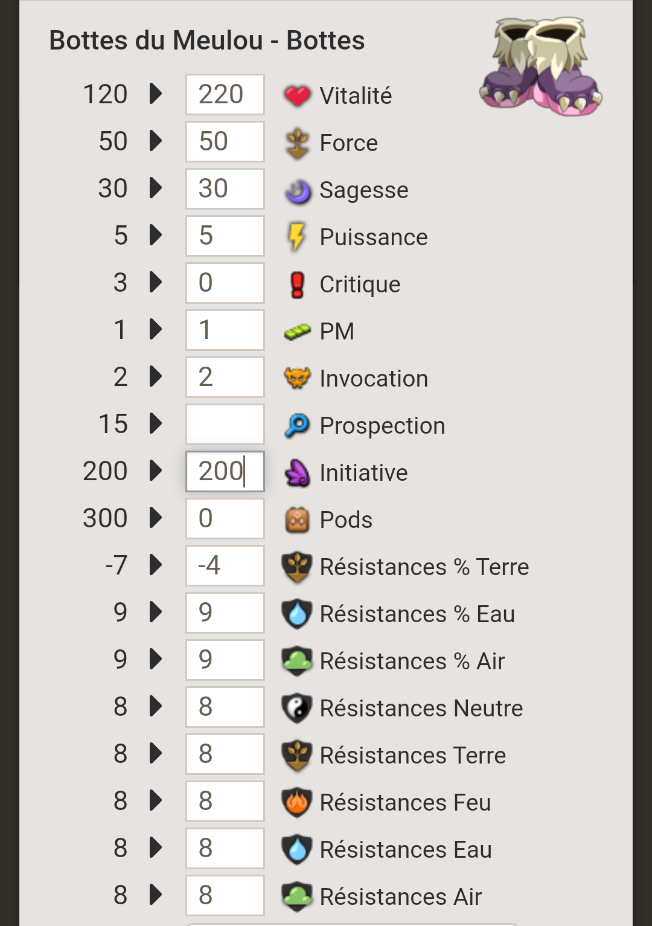The height and width of the screenshot is (926, 652).
Task: Click the Résistances Neutre yin-yang shield icon
Action: 297,709
